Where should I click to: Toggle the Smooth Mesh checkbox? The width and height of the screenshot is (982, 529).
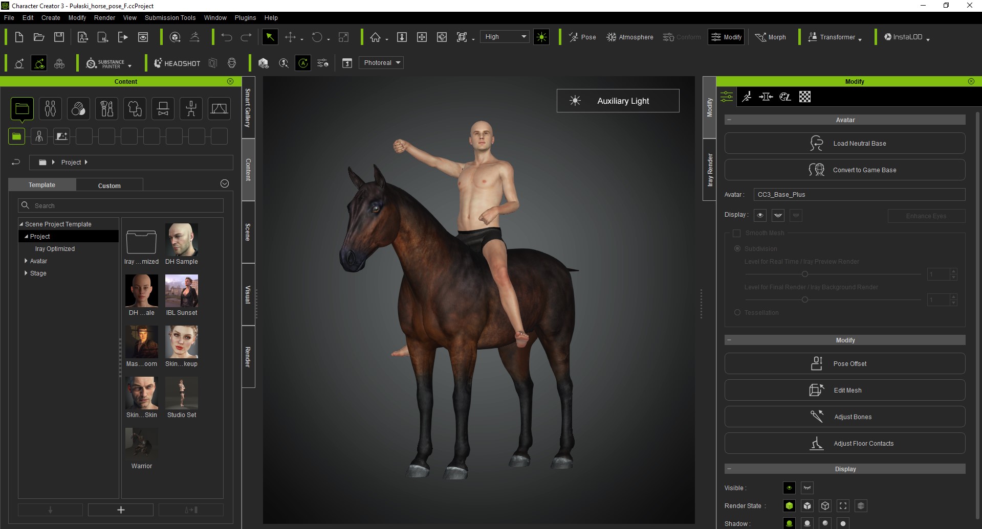(736, 233)
